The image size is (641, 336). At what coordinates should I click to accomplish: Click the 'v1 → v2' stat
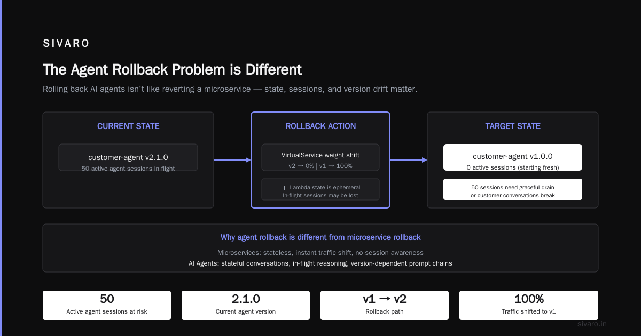[385, 299]
